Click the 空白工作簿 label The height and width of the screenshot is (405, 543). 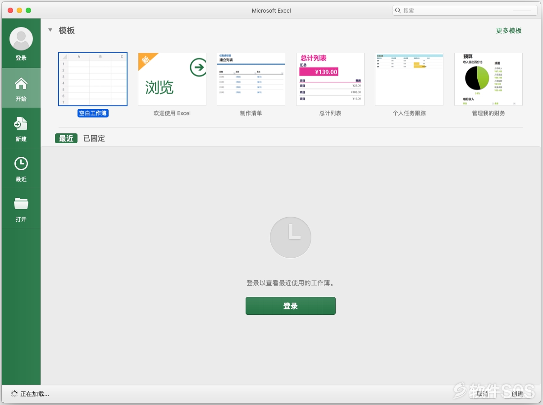click(x=93, y=113)
